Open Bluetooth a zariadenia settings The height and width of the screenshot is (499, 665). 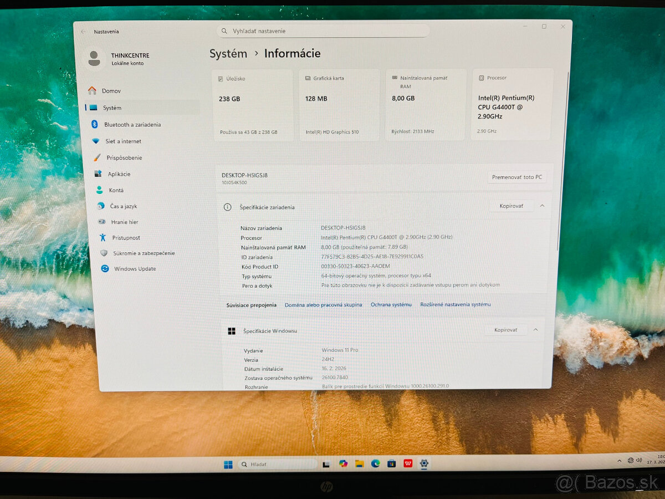[133, 124]
